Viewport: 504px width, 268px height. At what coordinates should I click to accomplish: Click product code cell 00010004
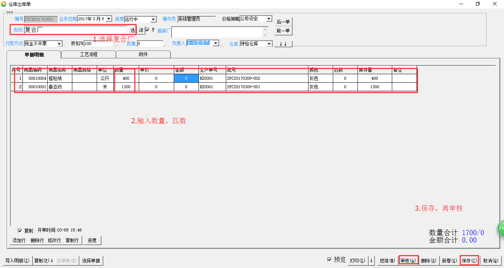35,78
